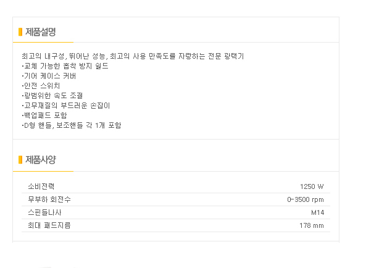Viewport: 366px width, 268px height.
Task: Click the 178 mm pad diameter value
Action: (312, 225)
